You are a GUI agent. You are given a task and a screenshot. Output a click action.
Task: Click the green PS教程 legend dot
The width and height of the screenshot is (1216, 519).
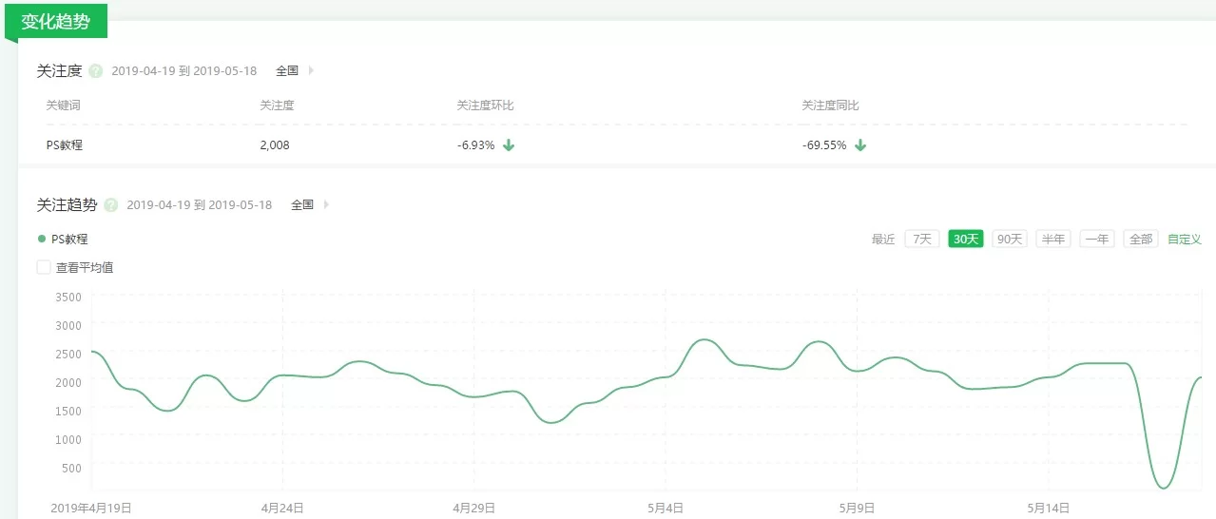pyautogui.click(x=42, y=239)
